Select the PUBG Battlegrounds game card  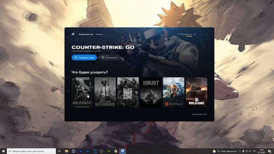(x=105, y=92)
